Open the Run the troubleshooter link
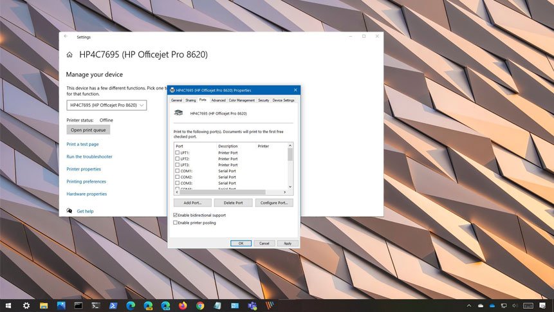 click(89, 156)
